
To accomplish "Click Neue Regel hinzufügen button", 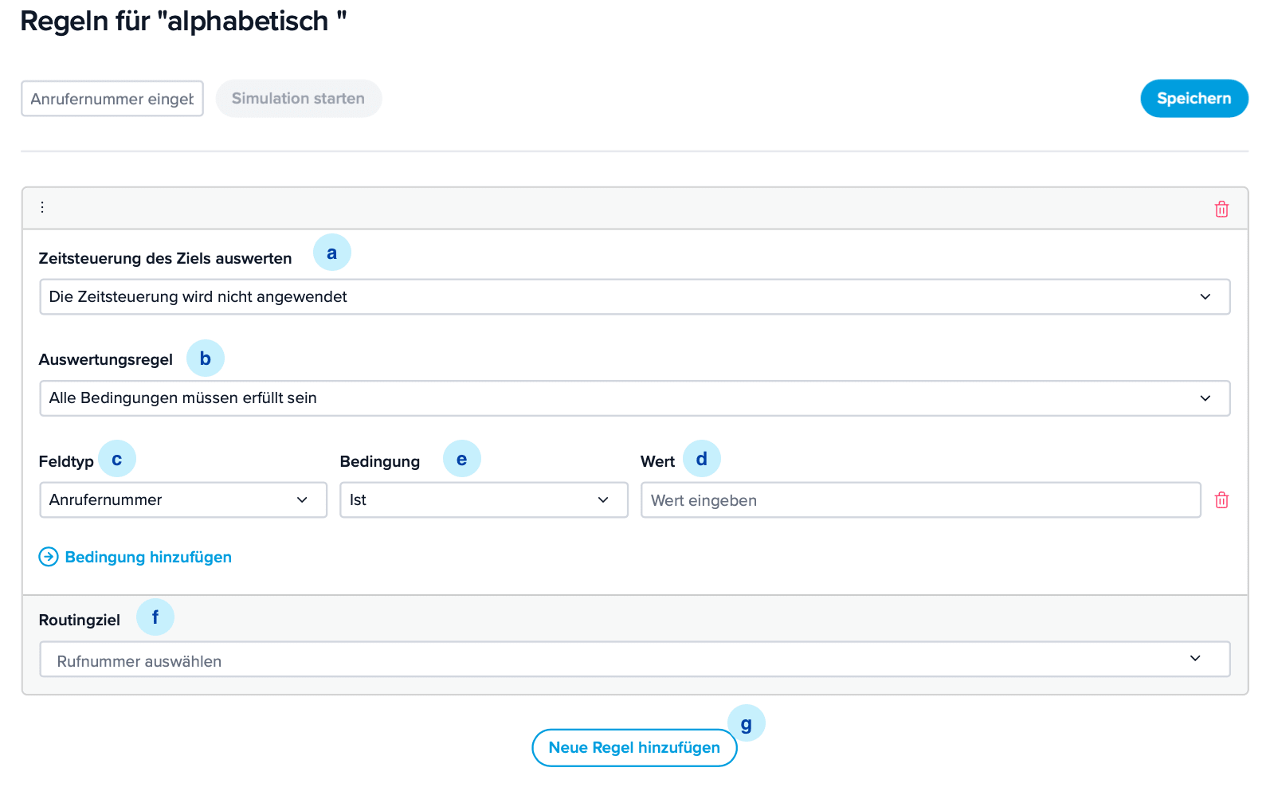I will 634,748.
